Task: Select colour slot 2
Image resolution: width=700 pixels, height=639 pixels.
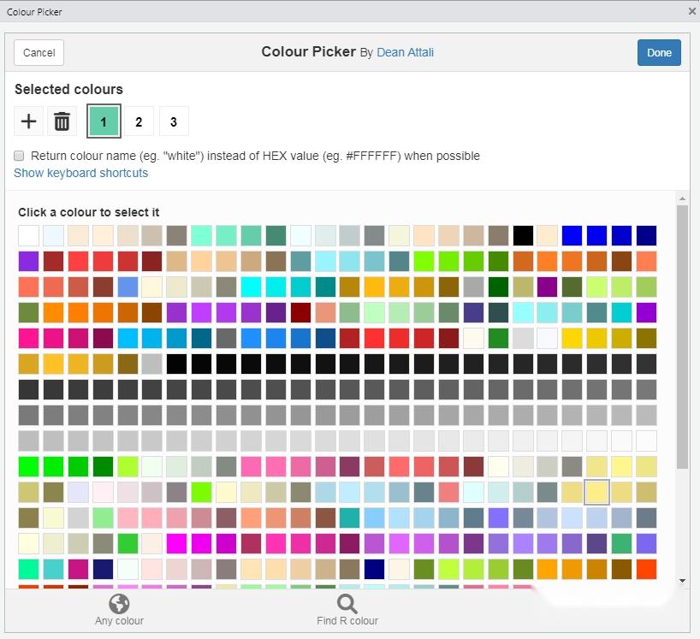Action: point(139,121)
